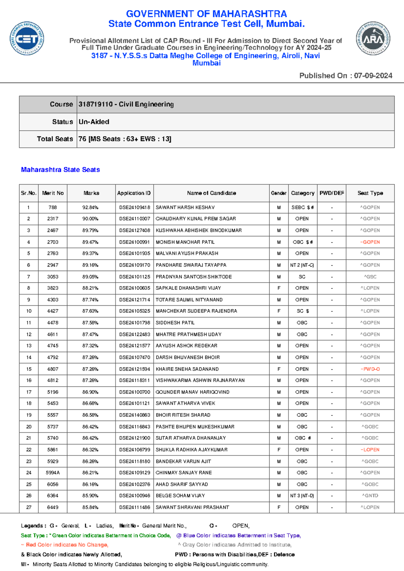The image size is (404, 571).
Task: Select application ID DSE24101121
Action: click(135, 403)
